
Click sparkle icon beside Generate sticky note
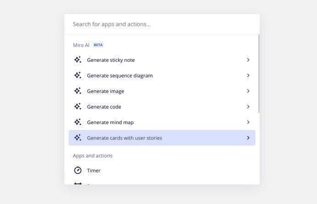click(77, 60)
